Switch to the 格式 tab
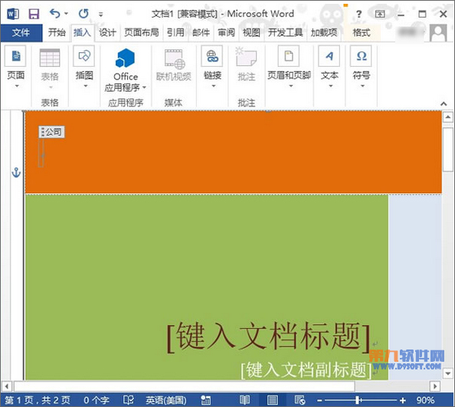This screenshot has height=407, width=455. (x=362, y=32)
